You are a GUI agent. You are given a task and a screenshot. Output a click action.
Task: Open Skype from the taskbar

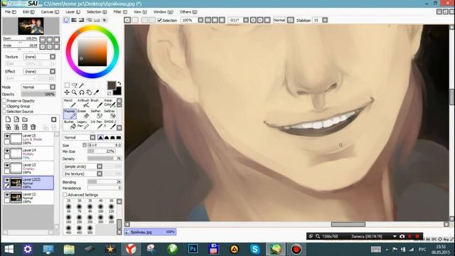pyautogui.click(x=255, y=249)
